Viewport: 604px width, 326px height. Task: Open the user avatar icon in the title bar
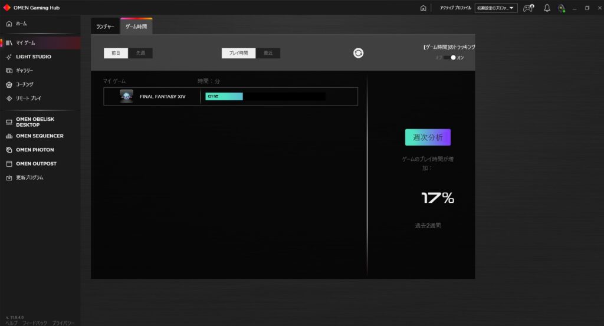click(561, 8)
